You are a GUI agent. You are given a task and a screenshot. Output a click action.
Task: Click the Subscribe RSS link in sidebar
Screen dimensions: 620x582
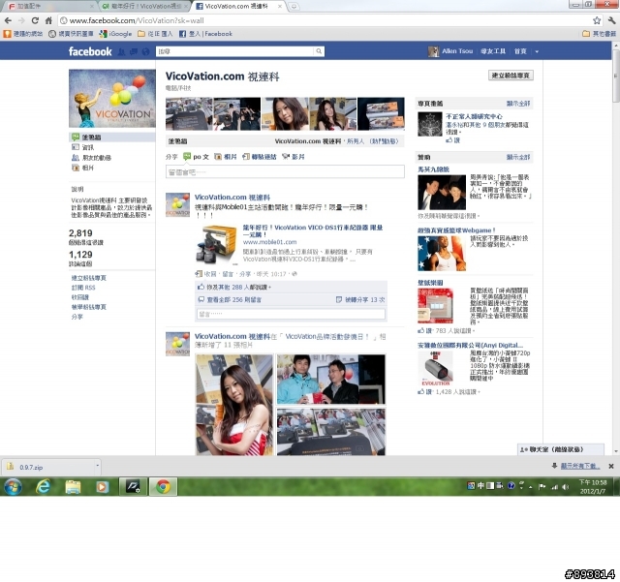coord(83,288)
